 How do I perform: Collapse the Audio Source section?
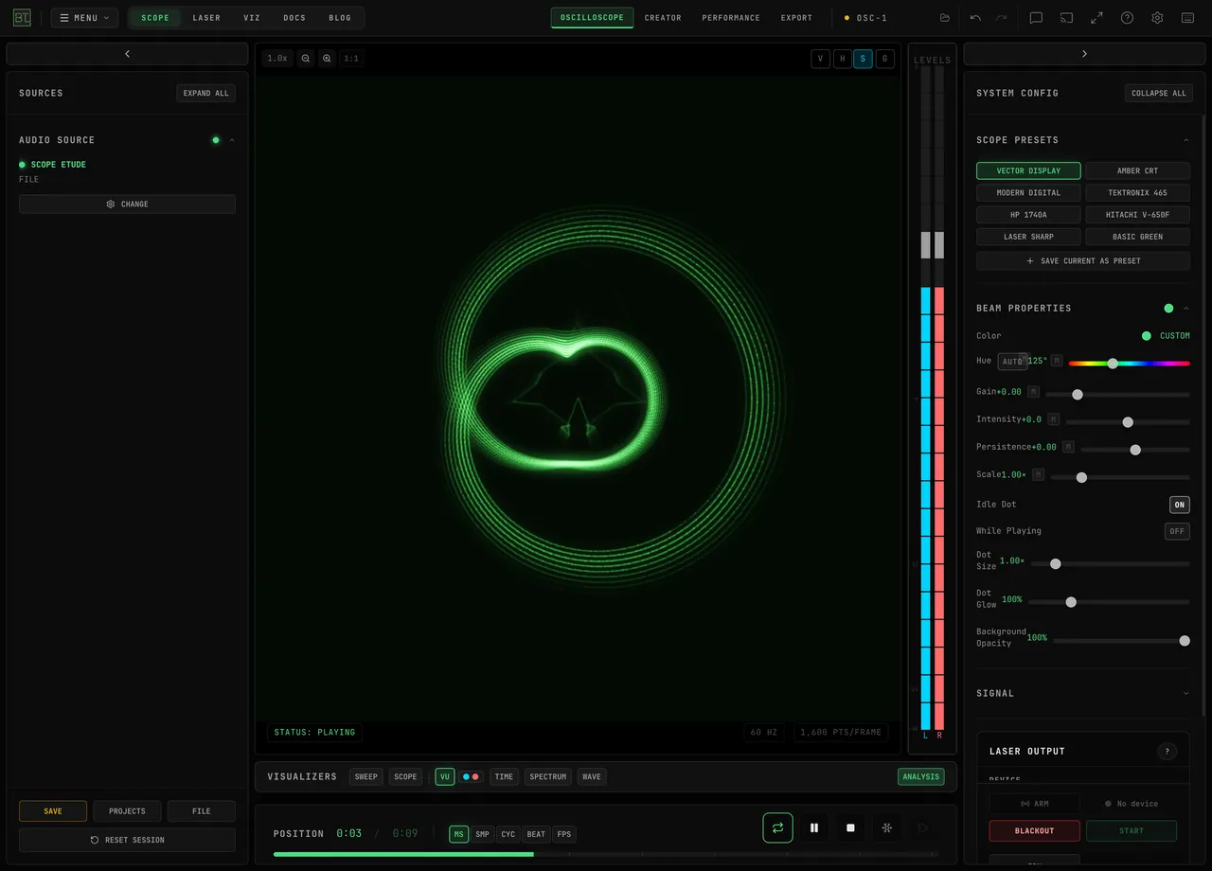pyautogui.click(x=231, y=140)
